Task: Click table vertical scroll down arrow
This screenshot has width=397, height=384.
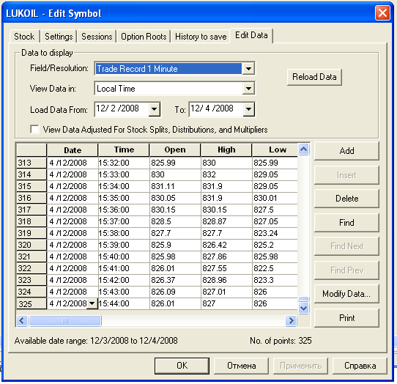Action: [304, 309]
